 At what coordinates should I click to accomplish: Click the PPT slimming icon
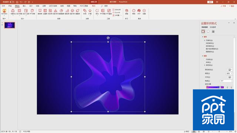click(109, 11)
